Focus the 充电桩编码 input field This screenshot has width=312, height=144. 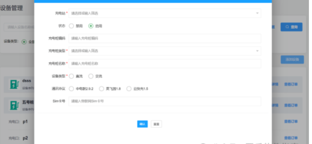click(165, 39)
